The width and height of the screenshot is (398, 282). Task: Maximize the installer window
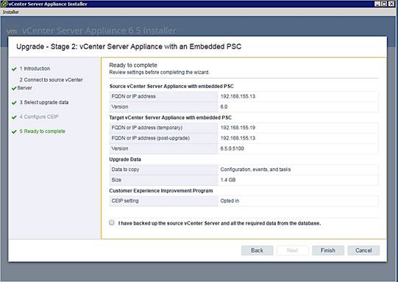(x=384, y=4)
